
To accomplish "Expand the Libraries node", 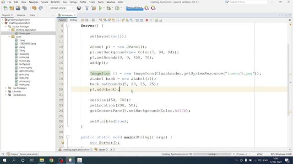I will tap(6, 92).
